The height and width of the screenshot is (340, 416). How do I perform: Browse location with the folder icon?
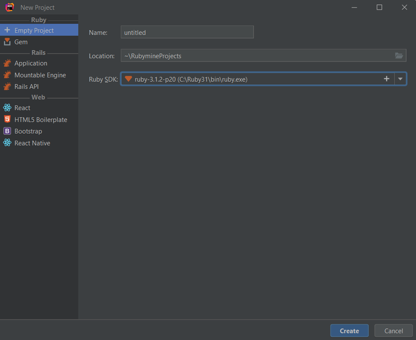click(399, 55)
